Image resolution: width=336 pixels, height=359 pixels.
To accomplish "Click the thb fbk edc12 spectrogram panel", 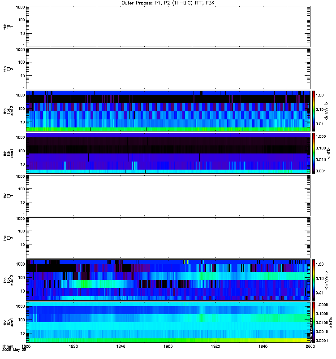I will pyautogui.click(x=168, y=111).
